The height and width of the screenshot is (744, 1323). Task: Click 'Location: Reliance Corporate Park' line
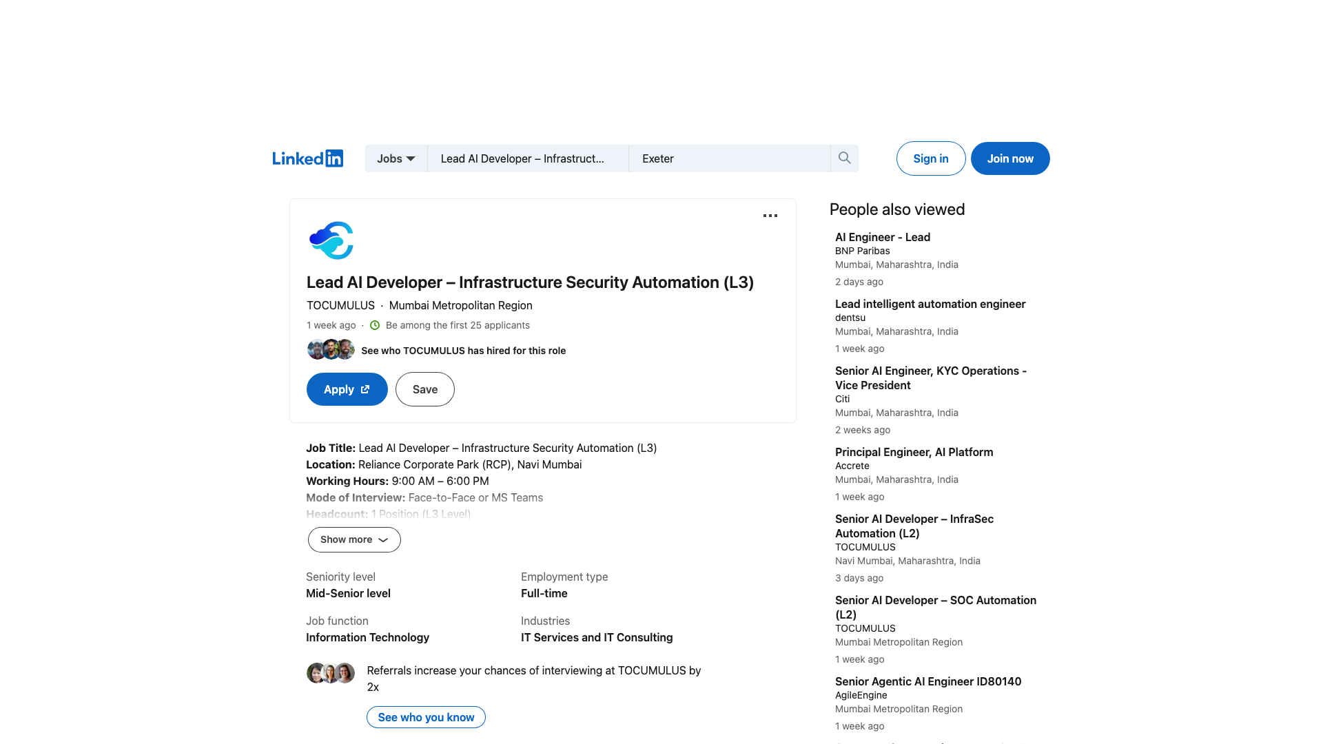(x=444, y=464)
